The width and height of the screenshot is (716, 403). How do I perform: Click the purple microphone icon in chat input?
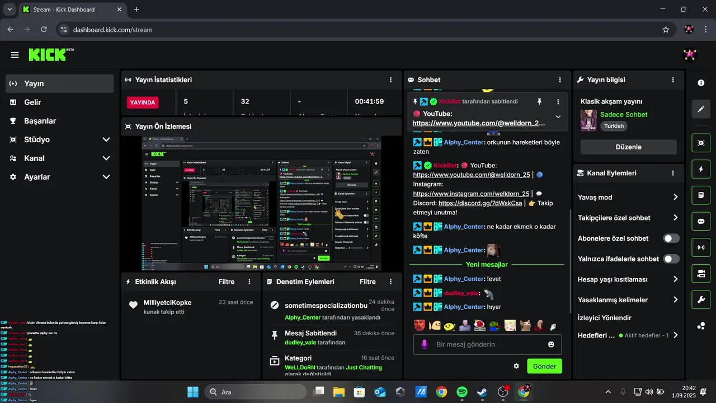tap(425, 344)
